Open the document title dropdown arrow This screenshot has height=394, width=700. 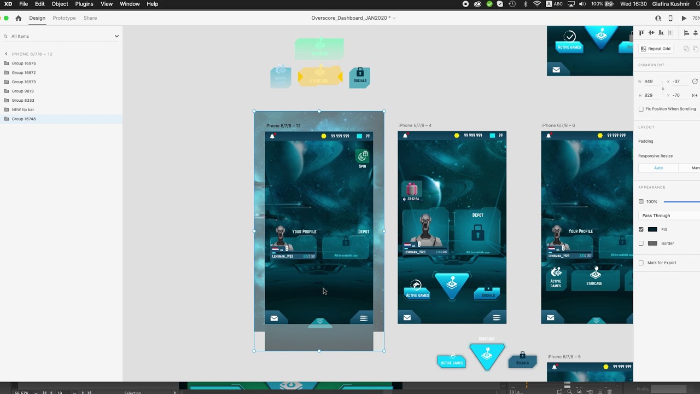pos(394,18)
